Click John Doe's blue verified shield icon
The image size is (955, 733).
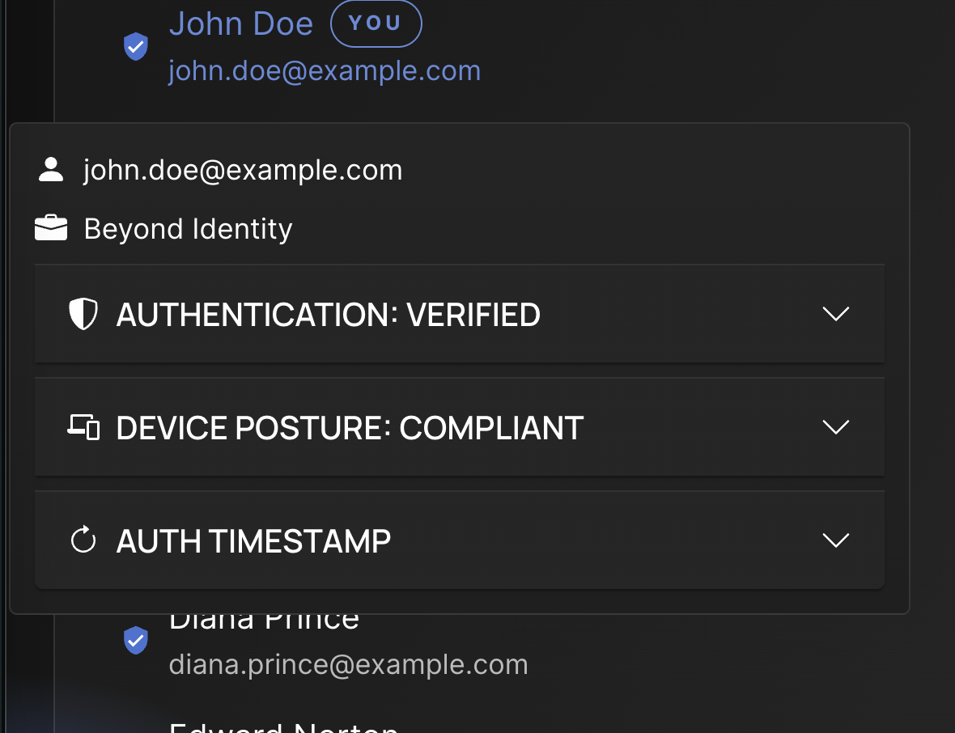135,46
